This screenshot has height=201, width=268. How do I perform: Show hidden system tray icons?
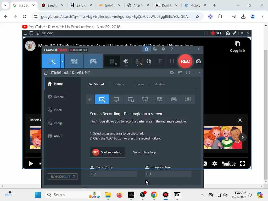(202, 195)
